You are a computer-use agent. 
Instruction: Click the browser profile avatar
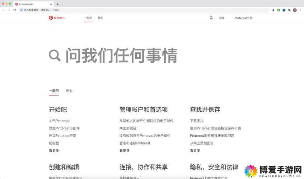coord(295,10)
